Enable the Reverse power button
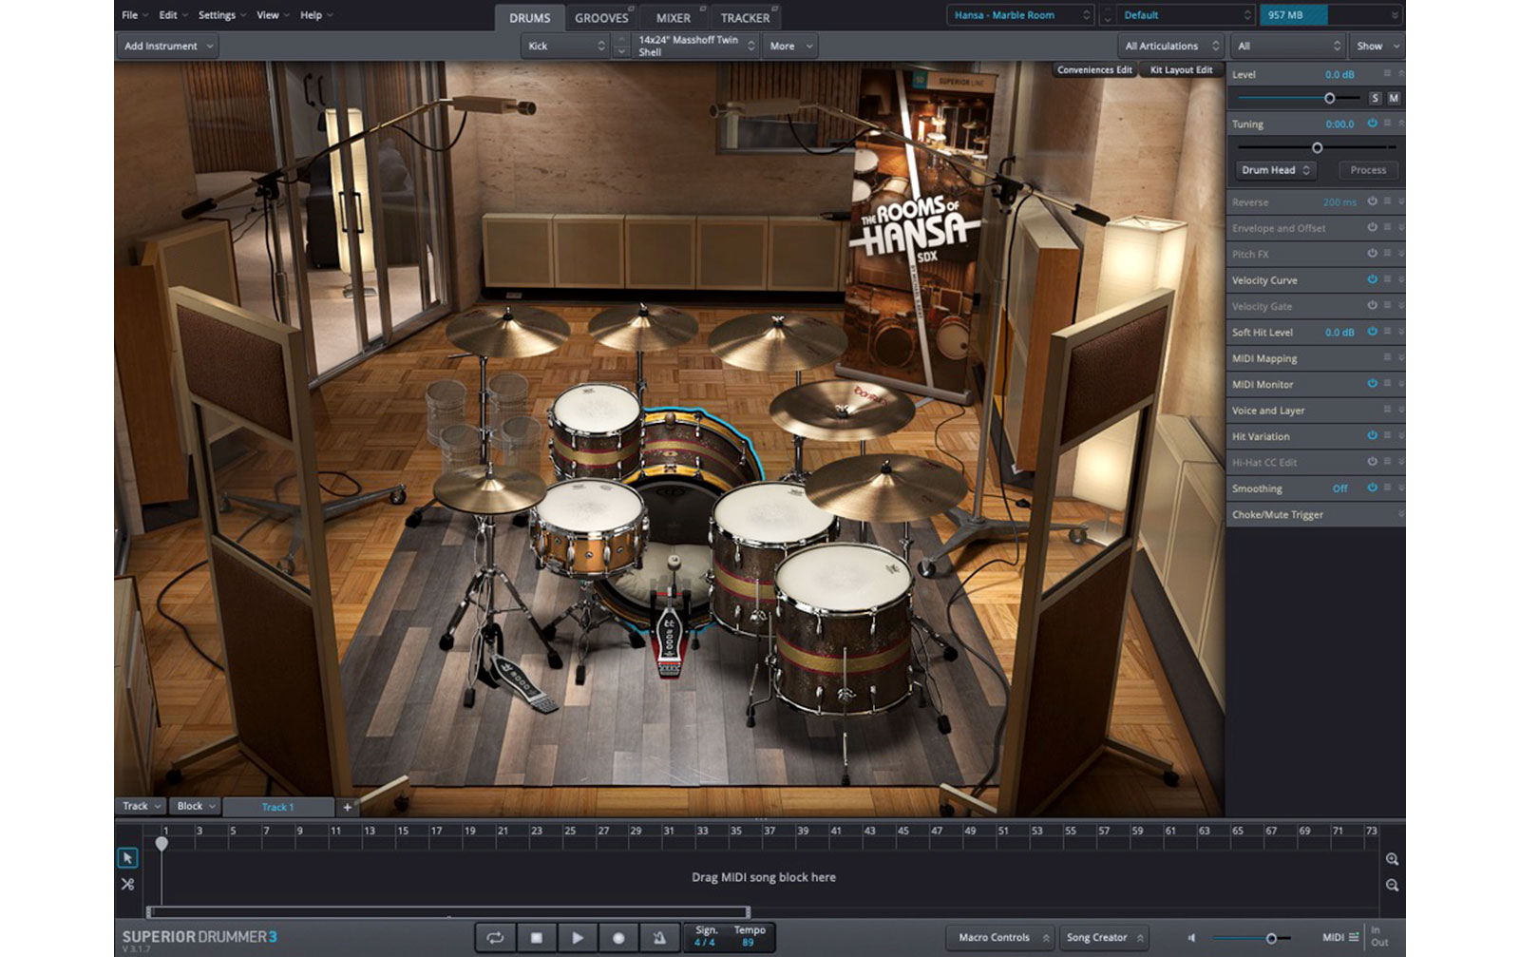The width and height of the screenshot is (1520, 957). [x=1372, y=201]
